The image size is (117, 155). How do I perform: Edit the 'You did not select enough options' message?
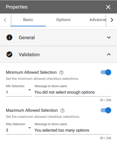coord(73,92)
